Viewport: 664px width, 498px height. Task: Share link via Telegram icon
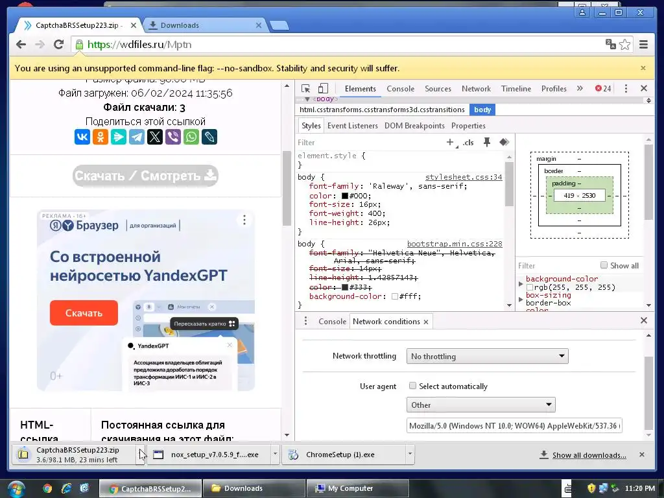[137, 137]
